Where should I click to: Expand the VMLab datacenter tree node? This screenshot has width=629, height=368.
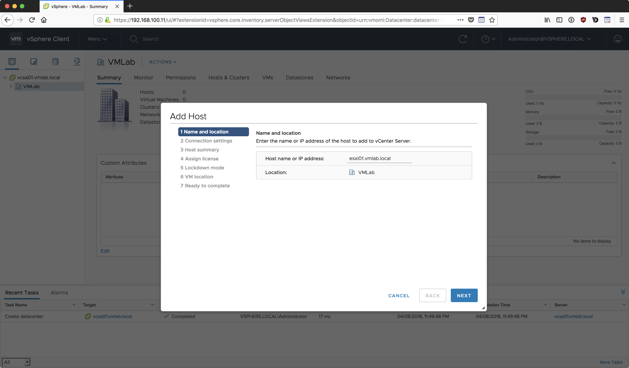pos(11,86)
